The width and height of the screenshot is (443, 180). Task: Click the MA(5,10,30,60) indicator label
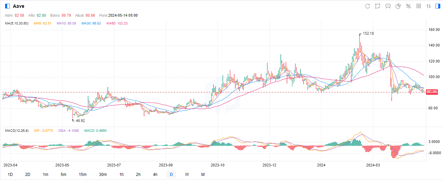click(16, 23)
